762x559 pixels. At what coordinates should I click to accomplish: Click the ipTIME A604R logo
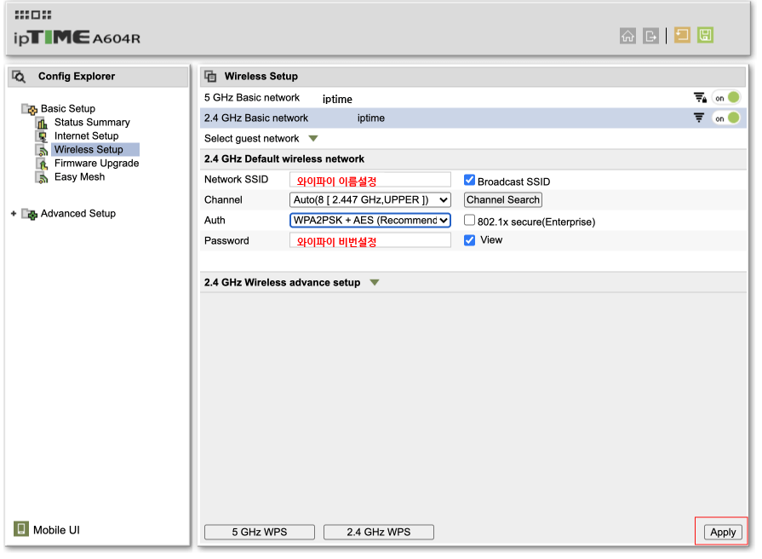(77, 37)
